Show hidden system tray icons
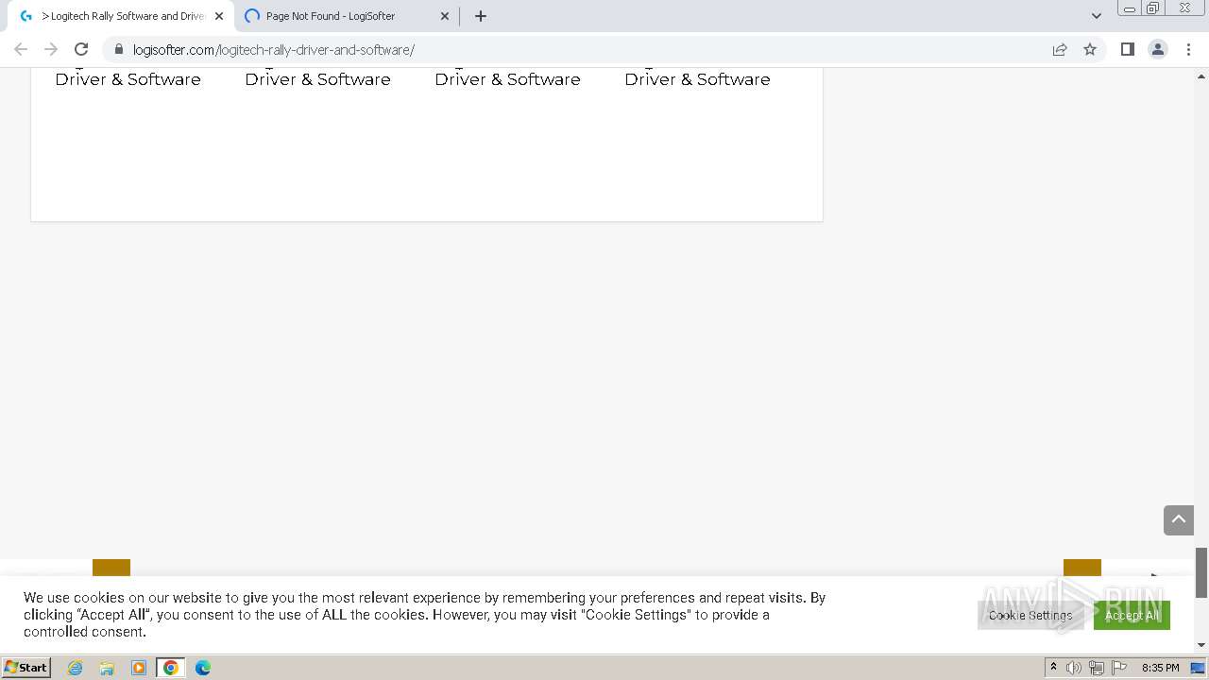 coord(1053,668)
